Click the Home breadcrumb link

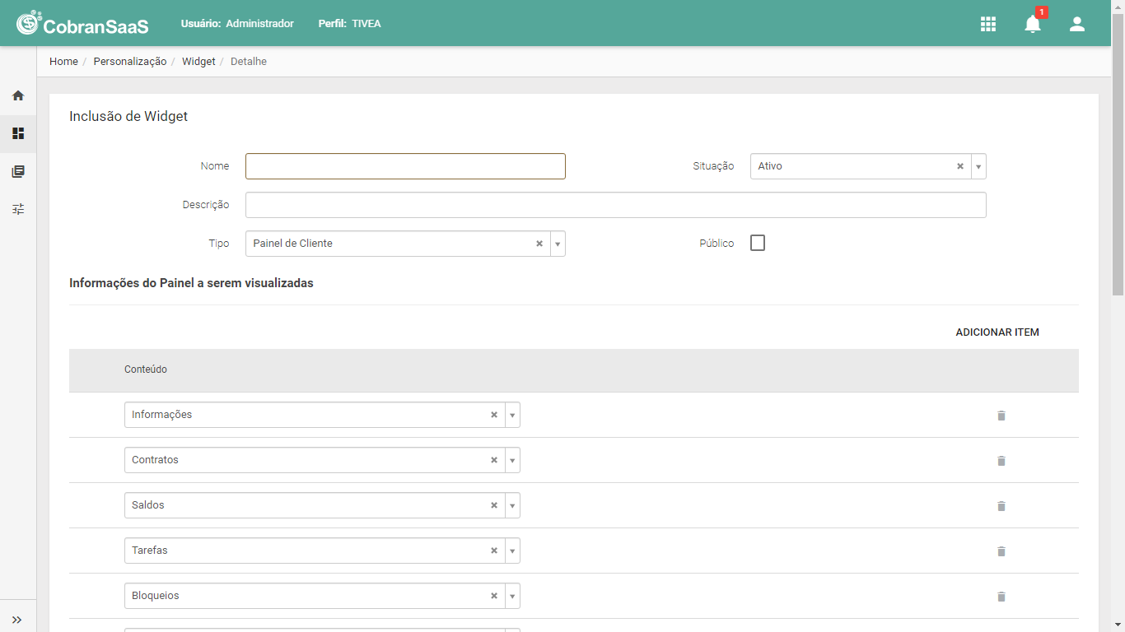point(63,62)
